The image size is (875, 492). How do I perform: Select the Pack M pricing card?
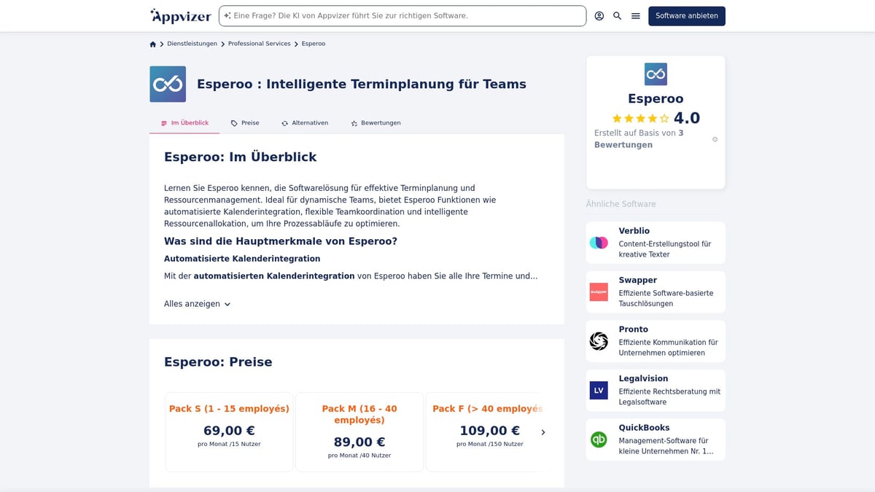[x=359, y=432]
